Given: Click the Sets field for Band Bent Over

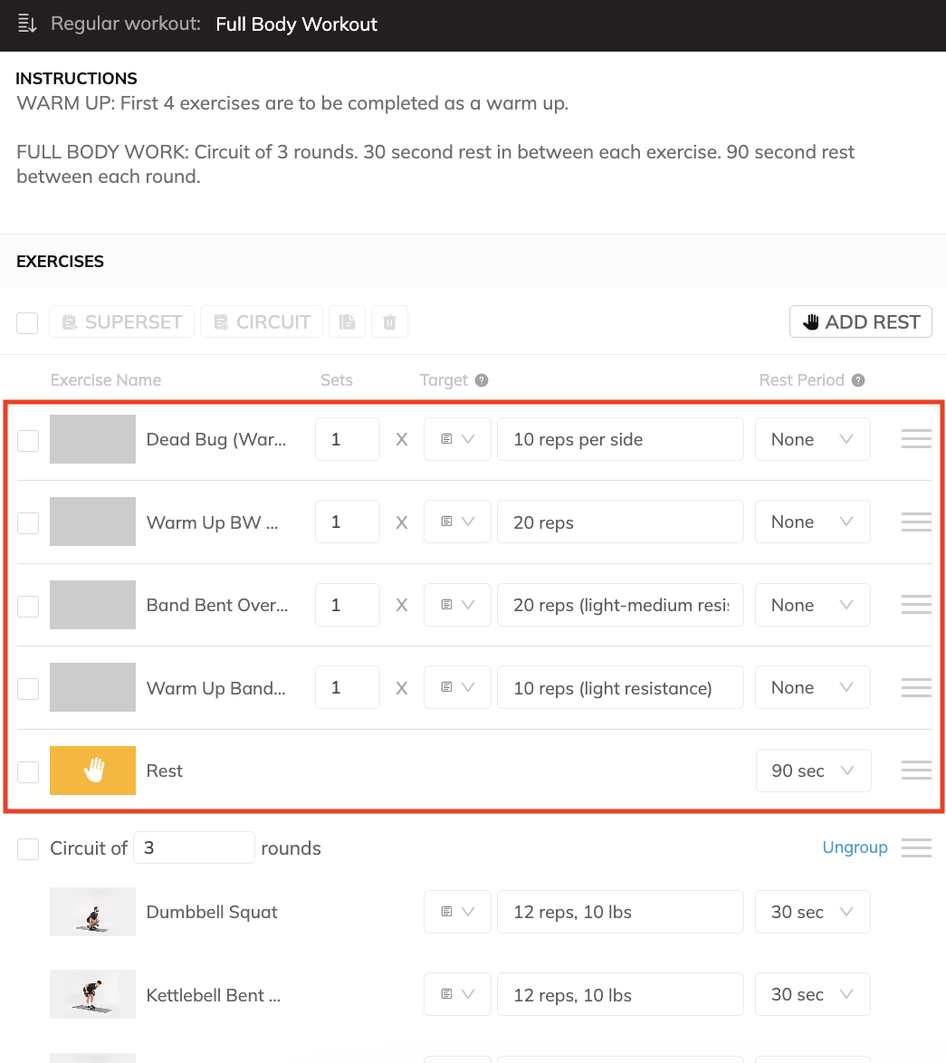Looking at the screenshot, I should pyautogui.click(x=348, y=605).
